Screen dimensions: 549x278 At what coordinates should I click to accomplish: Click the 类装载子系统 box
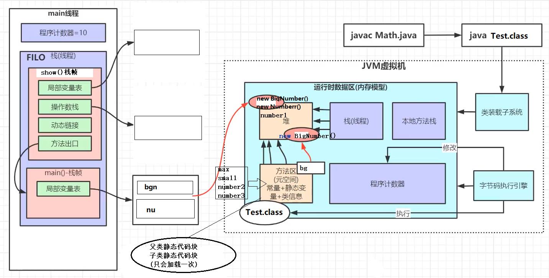(502, 112)
